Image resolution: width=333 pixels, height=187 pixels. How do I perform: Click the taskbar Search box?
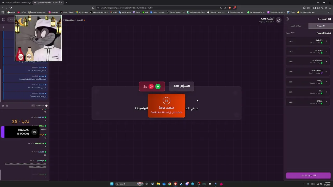click(x=129, y=184)
